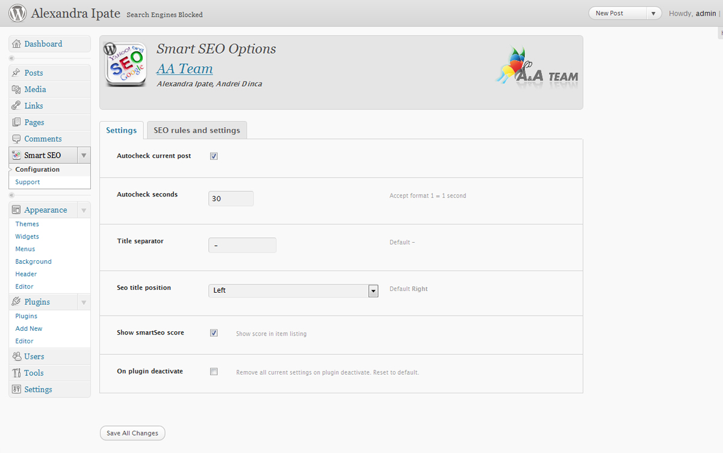This screenshot has width=723, height=453.
Task: Toggle Autocheck current post checkbox
Action: pos(214,156)
